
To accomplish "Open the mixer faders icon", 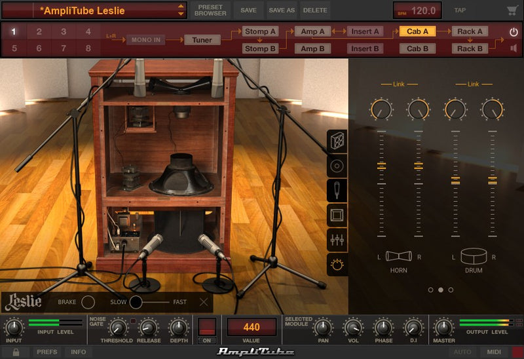I will point(337,240).
